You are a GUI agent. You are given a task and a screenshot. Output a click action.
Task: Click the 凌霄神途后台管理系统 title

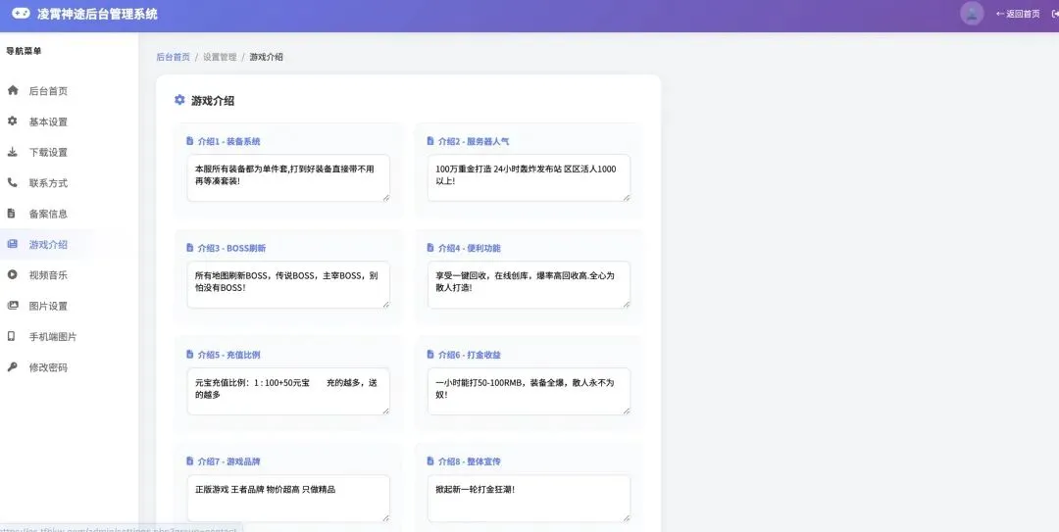97,14
